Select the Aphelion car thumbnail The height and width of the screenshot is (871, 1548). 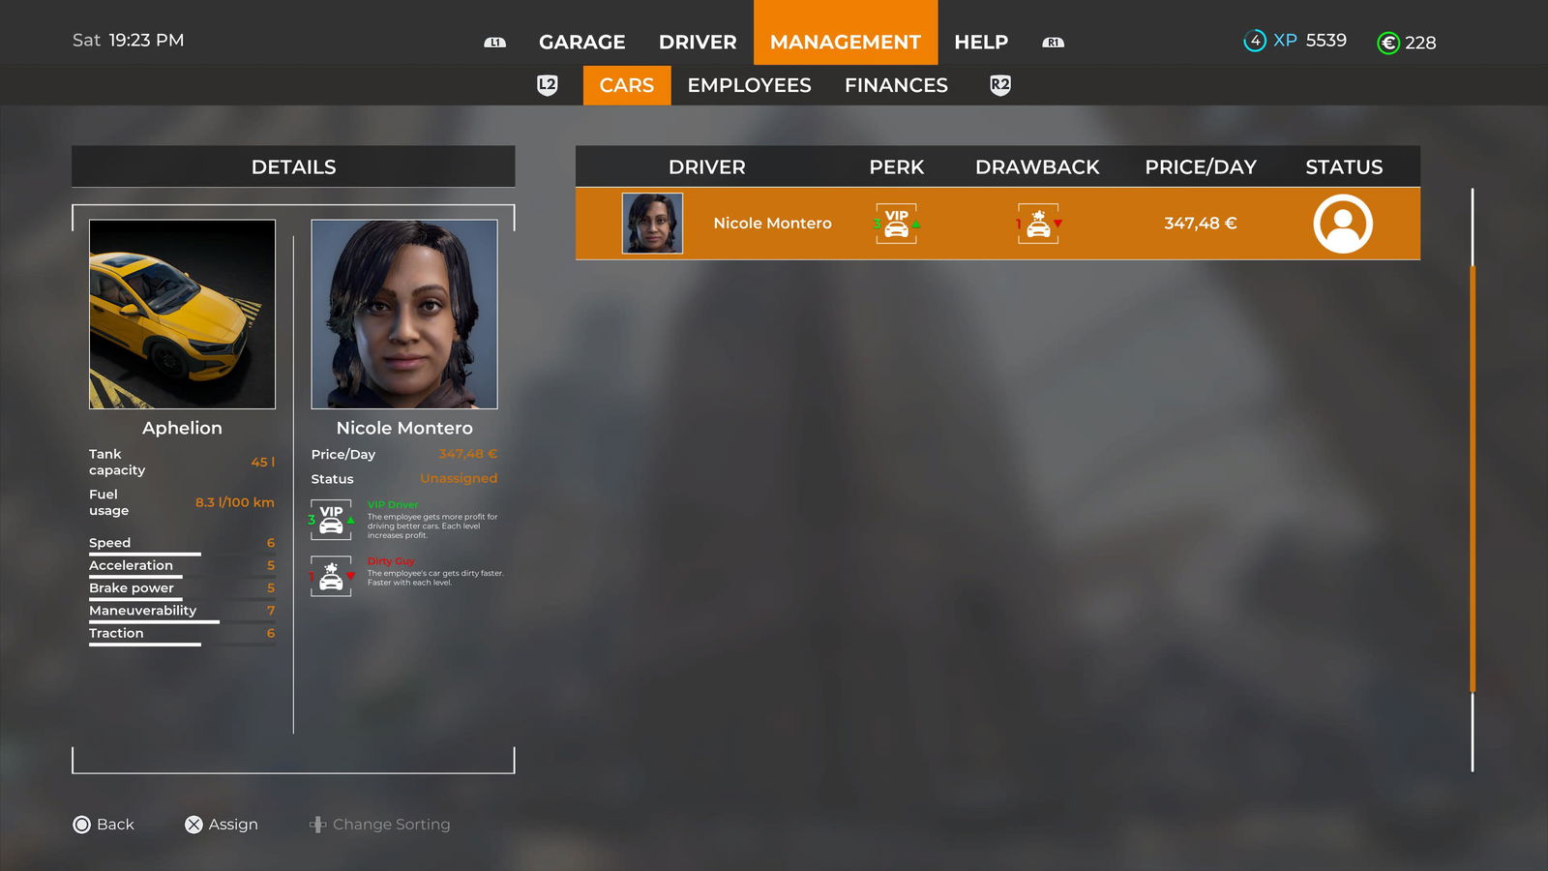[182, 315]
